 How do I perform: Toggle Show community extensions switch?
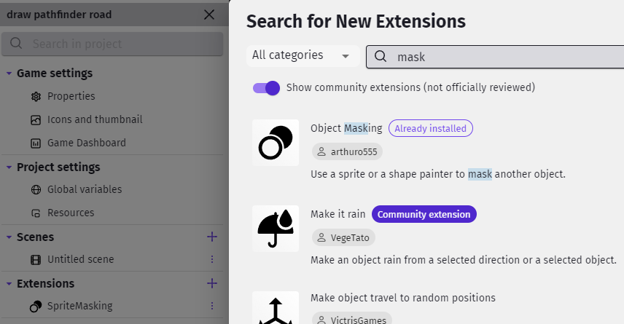pyautogui.click(x=266, y=88)
